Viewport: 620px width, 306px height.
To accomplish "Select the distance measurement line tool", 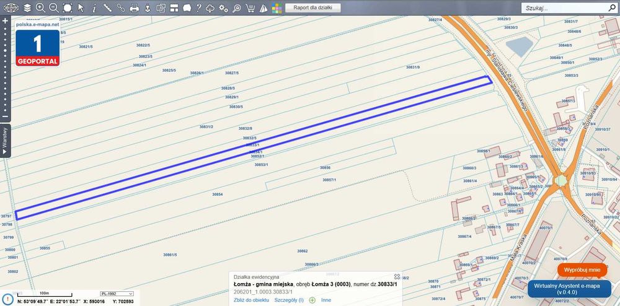I will tap(107, 8).
